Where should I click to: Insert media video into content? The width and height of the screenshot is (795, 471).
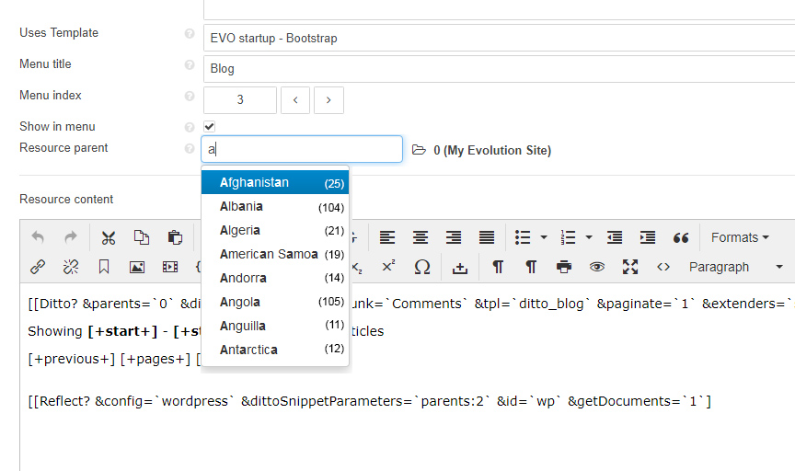(x=170, y=267)
